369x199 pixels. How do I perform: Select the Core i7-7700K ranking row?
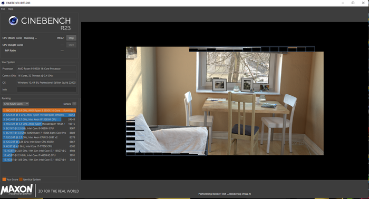click(39, 146)
